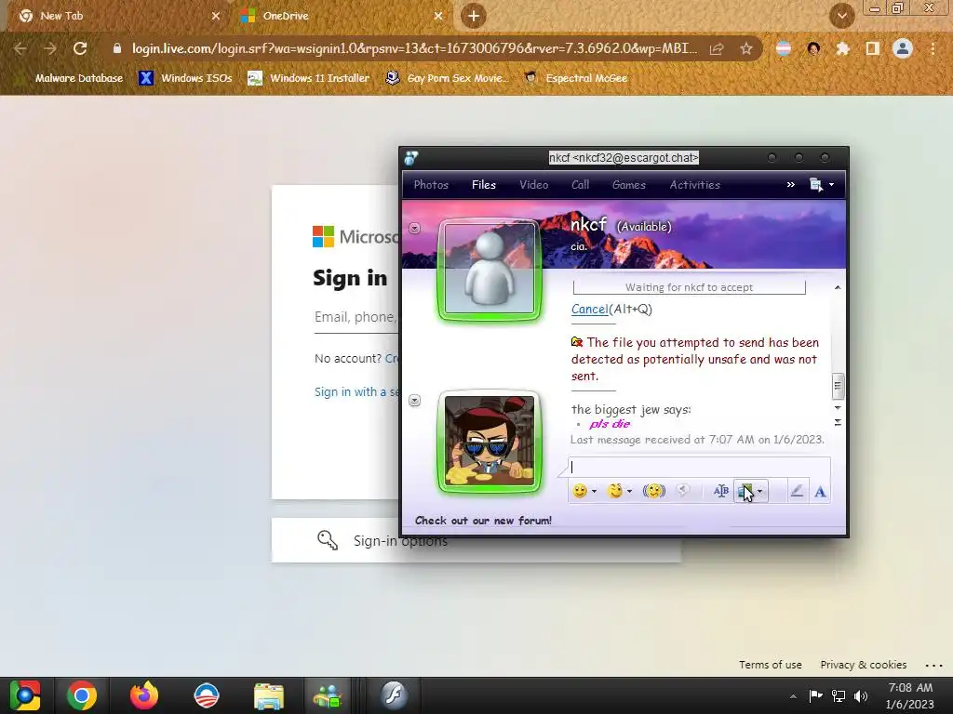The width and height of the screenshot is (953, 714).
Task: Open Chrome tab search dropdown
Action: click(x=841, y=17)
